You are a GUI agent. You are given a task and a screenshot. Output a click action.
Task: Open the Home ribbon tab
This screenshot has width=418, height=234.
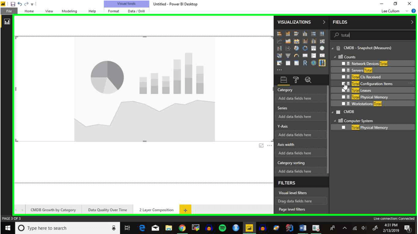(x=29, y=11)
